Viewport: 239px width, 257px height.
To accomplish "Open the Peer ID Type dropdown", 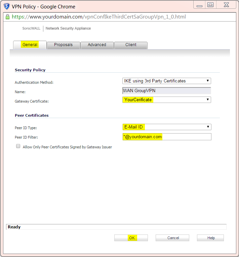I will point(167,127).
